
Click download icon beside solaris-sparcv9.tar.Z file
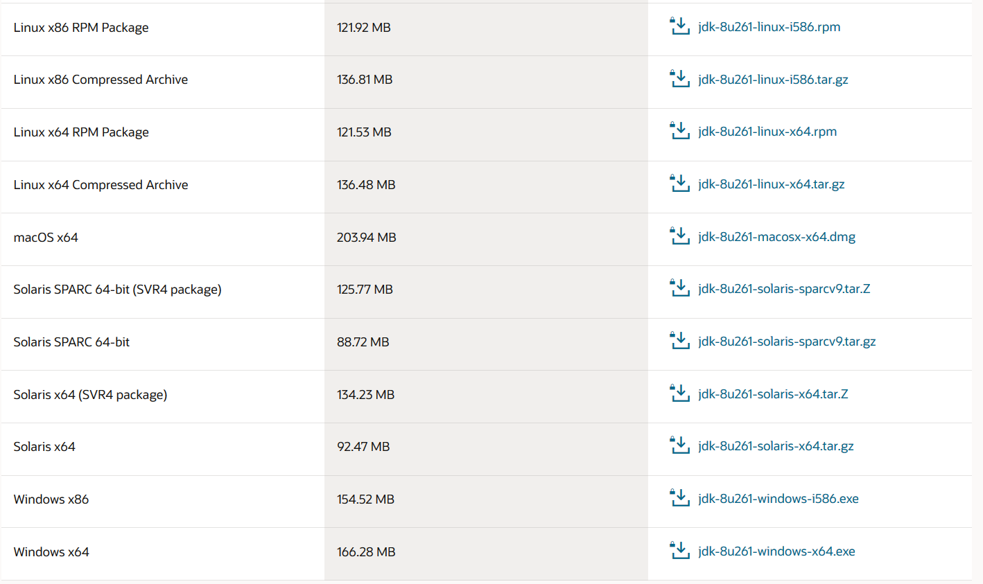[679, 288]
